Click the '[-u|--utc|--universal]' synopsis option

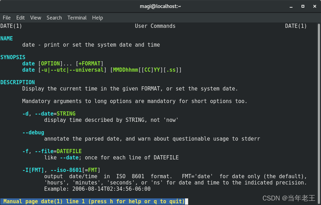(x=72, y=70)
